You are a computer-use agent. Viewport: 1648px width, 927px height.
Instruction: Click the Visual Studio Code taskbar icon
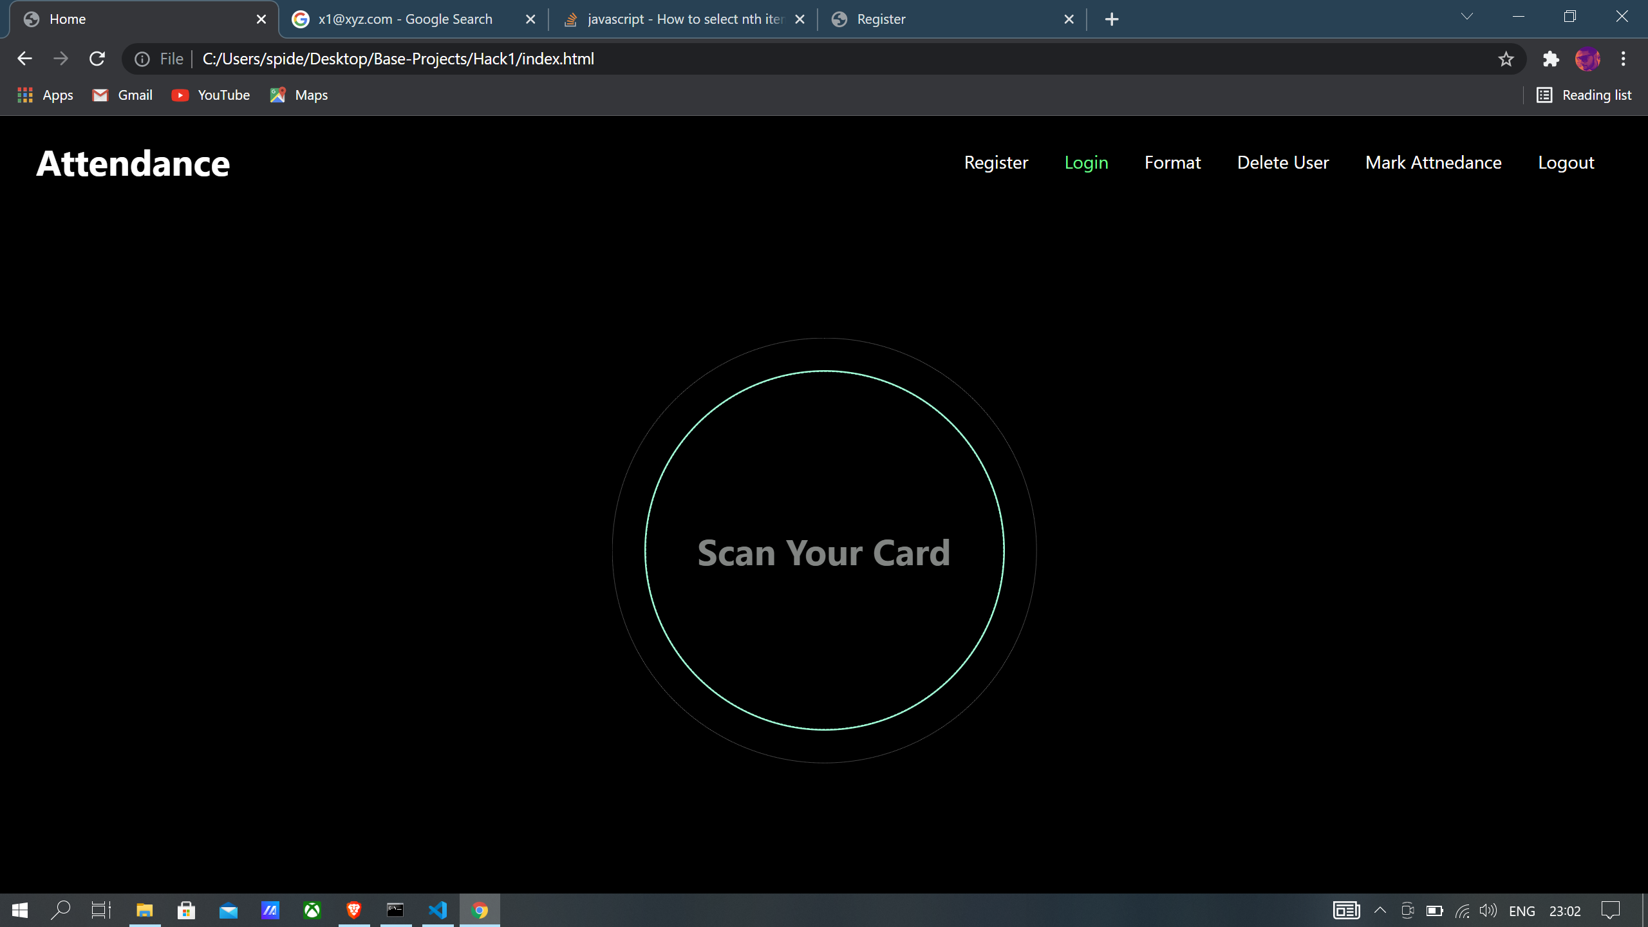click(438, 909)
